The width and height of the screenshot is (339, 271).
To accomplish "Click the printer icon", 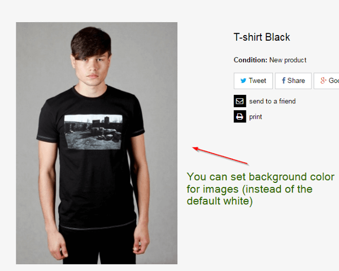I will pos(240,117).
